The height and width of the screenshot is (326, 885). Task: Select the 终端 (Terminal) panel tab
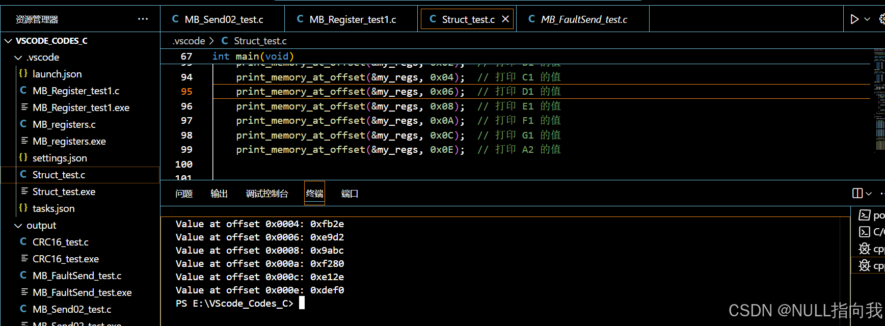click(314, 194)
